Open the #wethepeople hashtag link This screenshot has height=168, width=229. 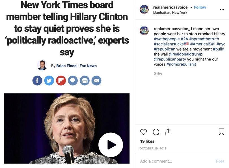[x=167, y=39]
